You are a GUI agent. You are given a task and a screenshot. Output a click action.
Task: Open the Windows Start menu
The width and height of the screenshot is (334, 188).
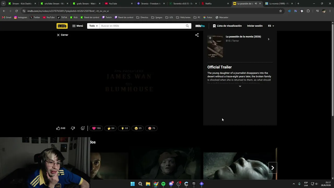pyautogui.click(x=133, y=184)
